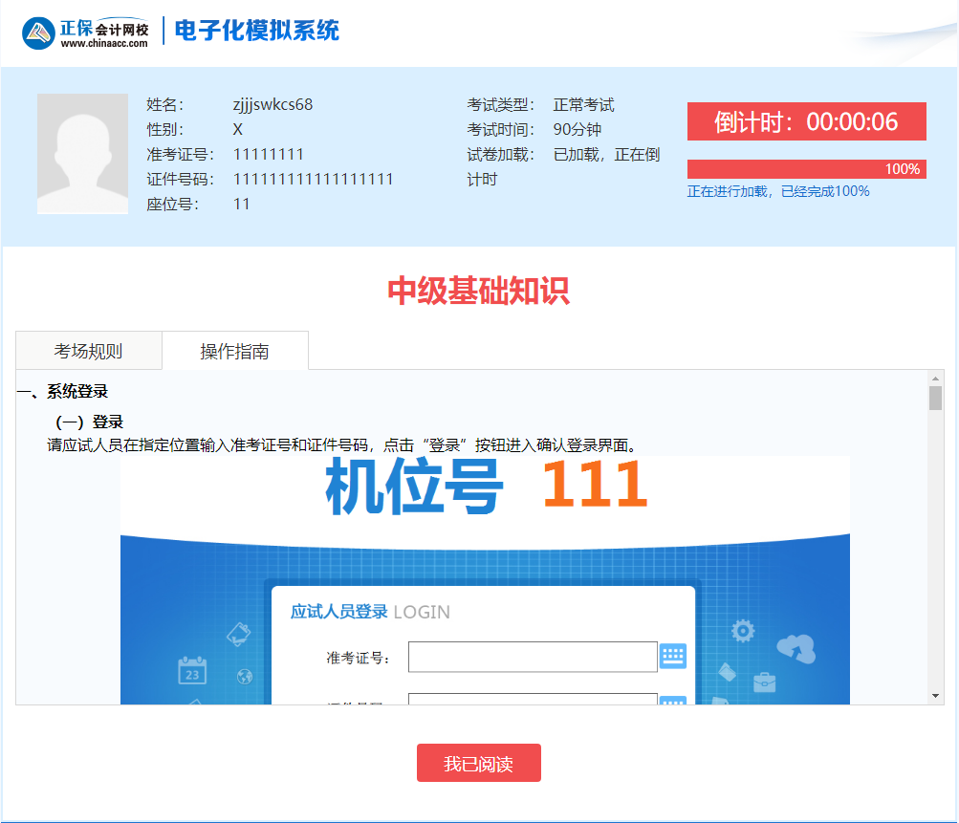The height and width of the screenshot is (823, 959).
Task: Click the red 倒计时 countdown timer
Action: (806, 120)
